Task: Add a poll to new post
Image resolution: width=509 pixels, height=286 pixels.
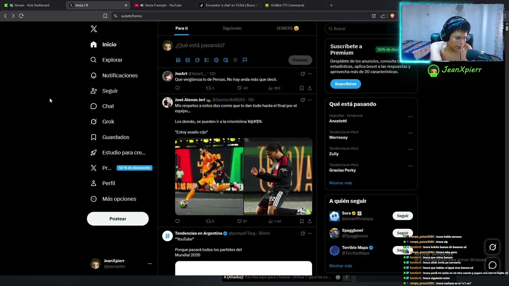Action: tap(207, 60)
